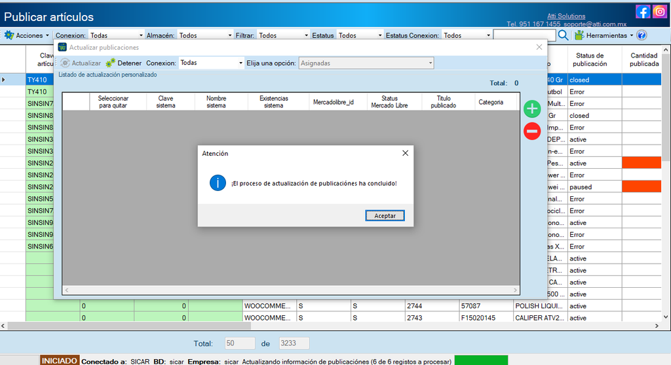Screen dimensions: 671x365
Task: Click the Seleccionar para quitar column header
Action: (x=113, y=102)
